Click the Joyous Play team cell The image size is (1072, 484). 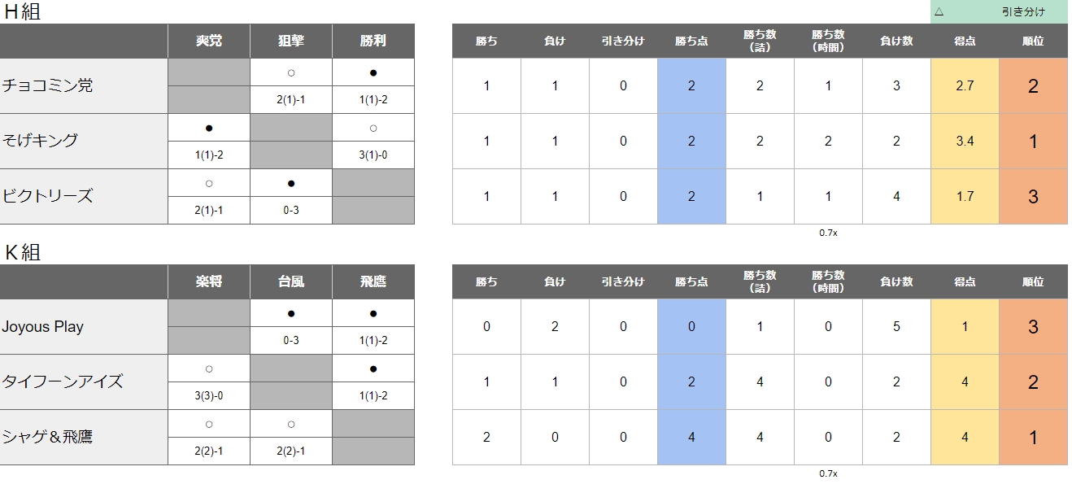(x=84, y=326)
